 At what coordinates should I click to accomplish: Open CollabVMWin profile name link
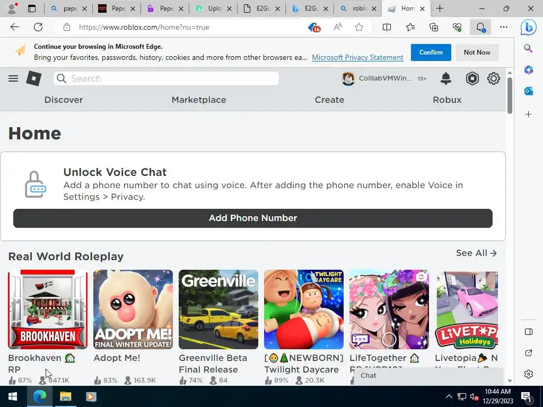coord(385,78)
